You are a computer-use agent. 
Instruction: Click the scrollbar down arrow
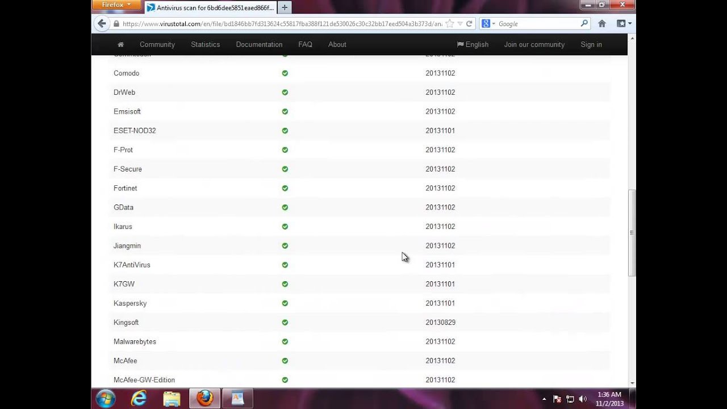[632, 385]
